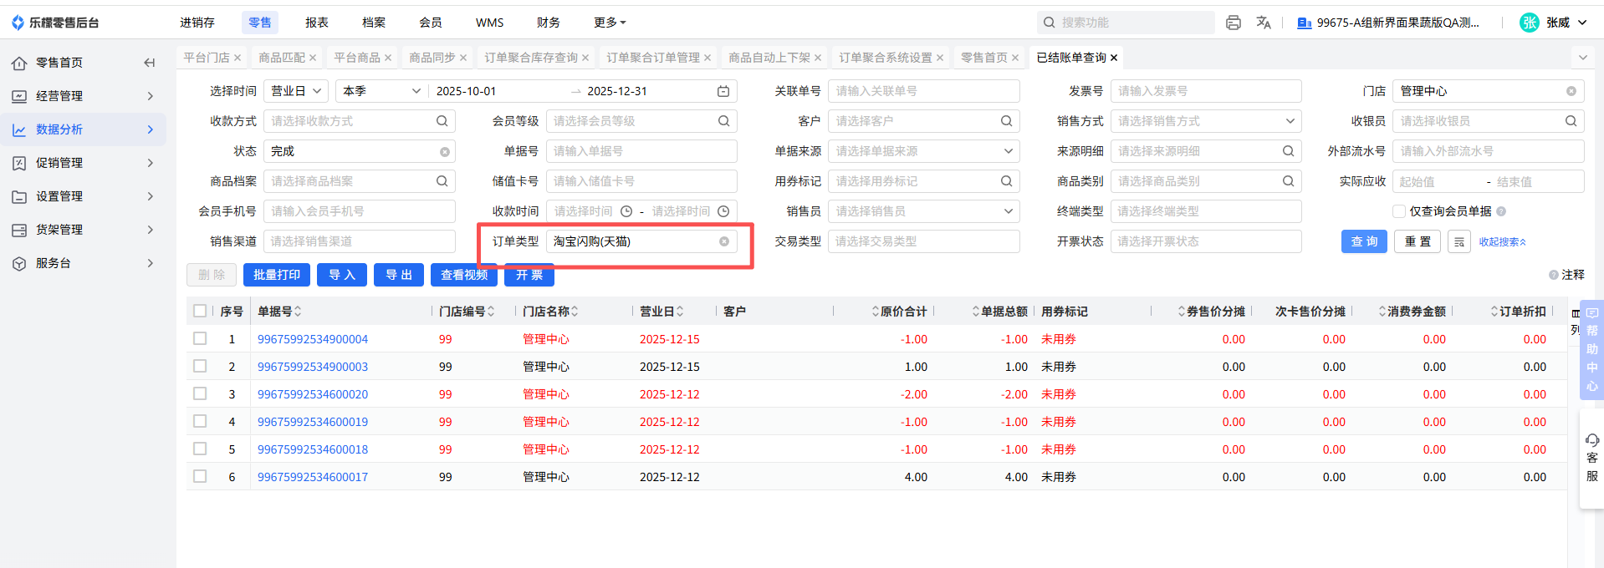Click 查看视频 button

[464, 275]
